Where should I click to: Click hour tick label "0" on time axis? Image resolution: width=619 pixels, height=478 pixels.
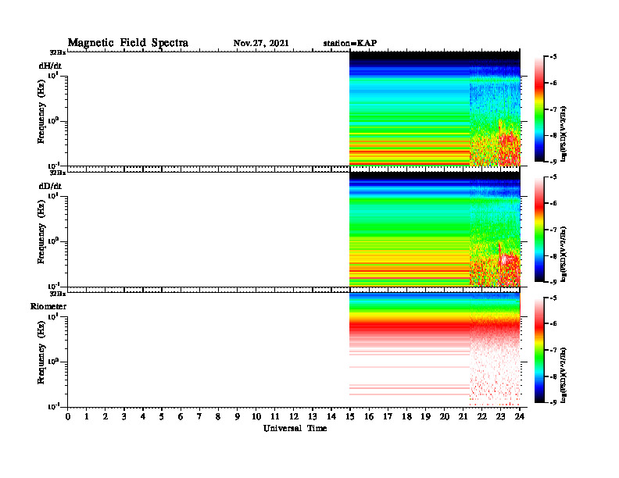[x=68, y=417]
